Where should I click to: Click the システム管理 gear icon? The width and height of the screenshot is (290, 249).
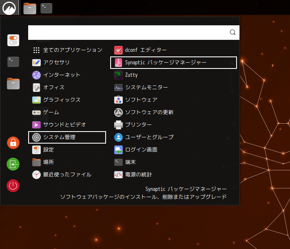[x=36, y=137]
